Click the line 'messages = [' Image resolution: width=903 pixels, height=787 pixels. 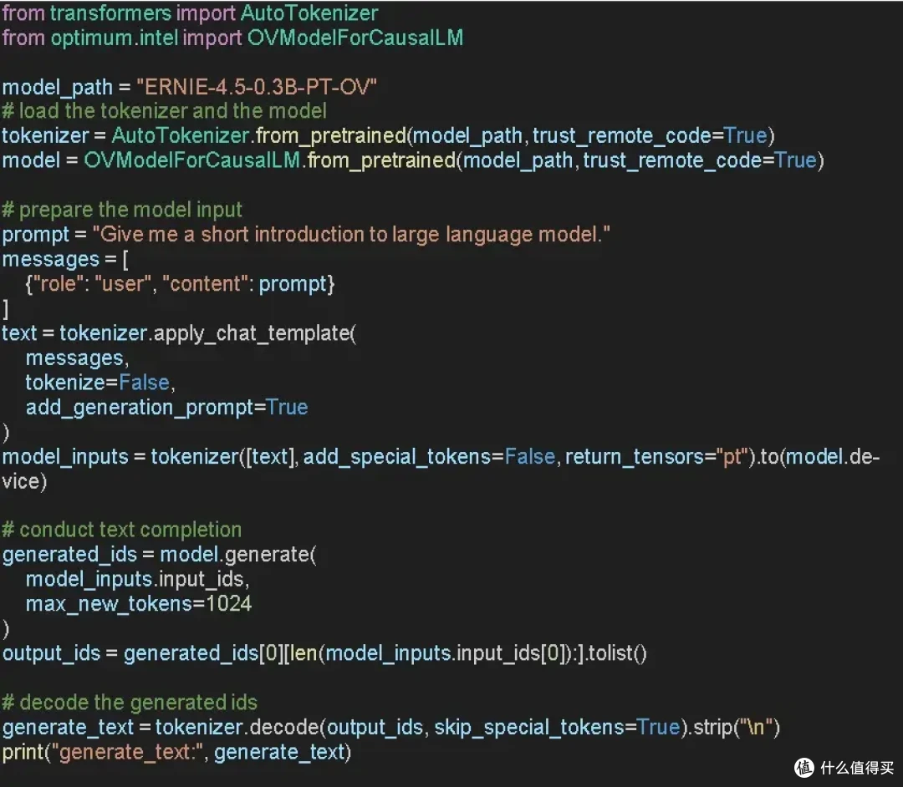click(x=65, y=260)
